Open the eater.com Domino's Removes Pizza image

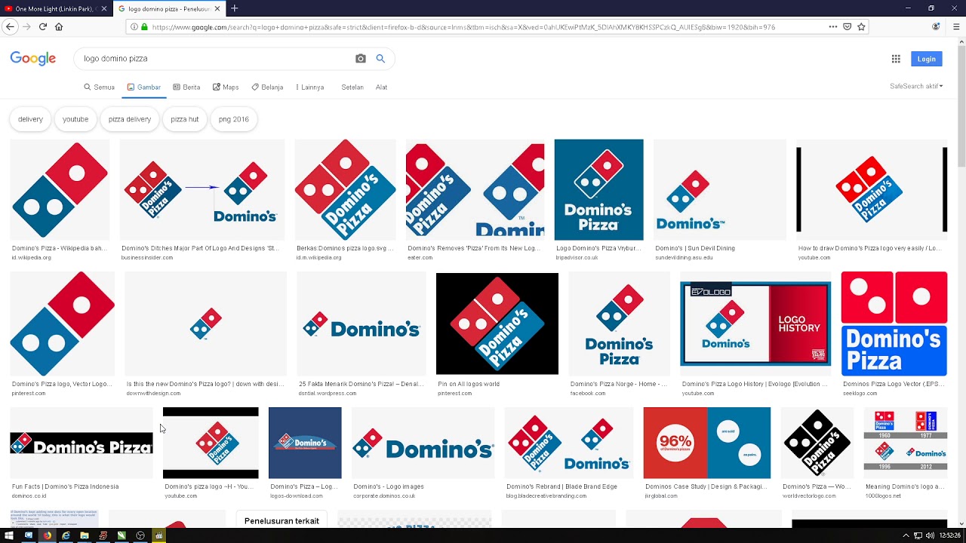(x=475, y=189)
